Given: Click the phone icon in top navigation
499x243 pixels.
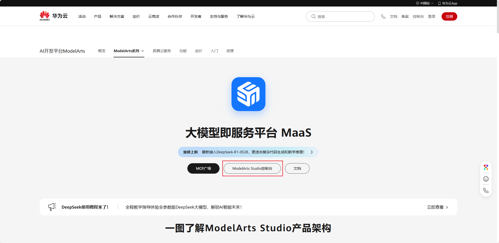Looking at the screenshot, I should 383,16.
